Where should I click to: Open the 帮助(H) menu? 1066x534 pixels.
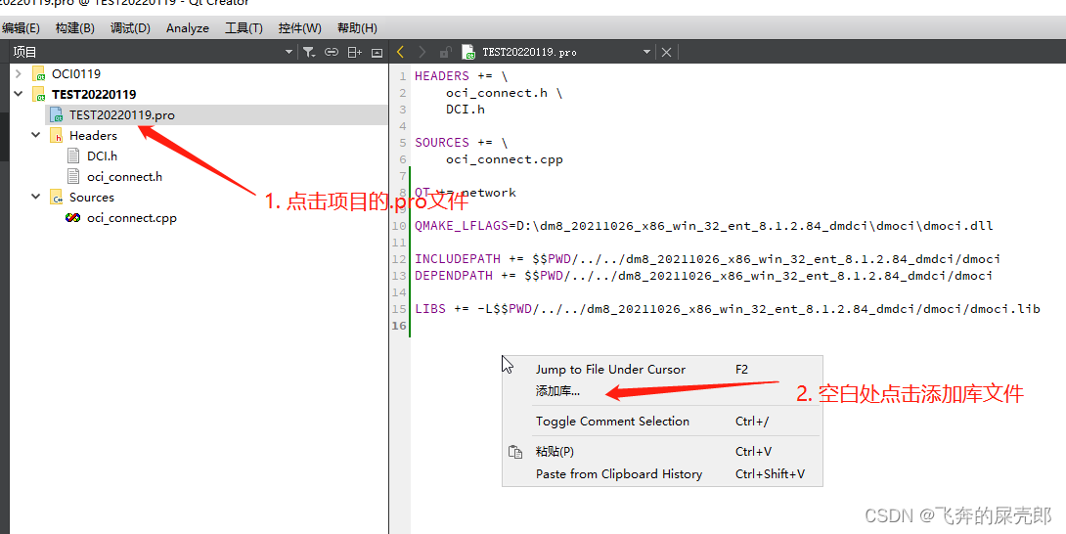tap(357, 28)
